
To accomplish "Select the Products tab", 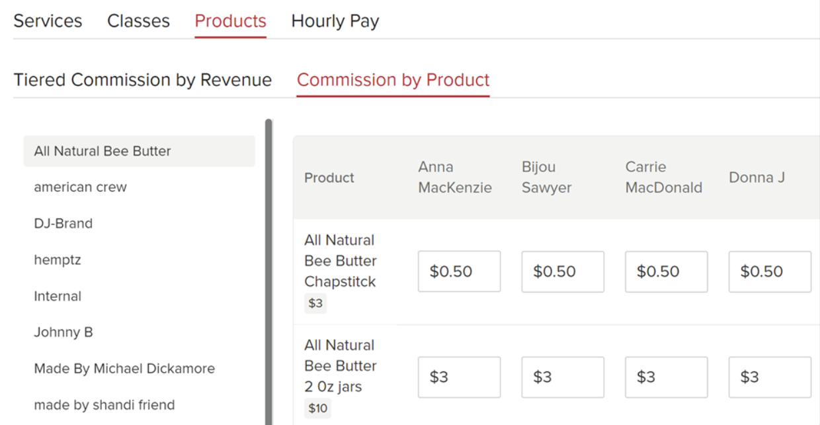I will tap(230, 21).
